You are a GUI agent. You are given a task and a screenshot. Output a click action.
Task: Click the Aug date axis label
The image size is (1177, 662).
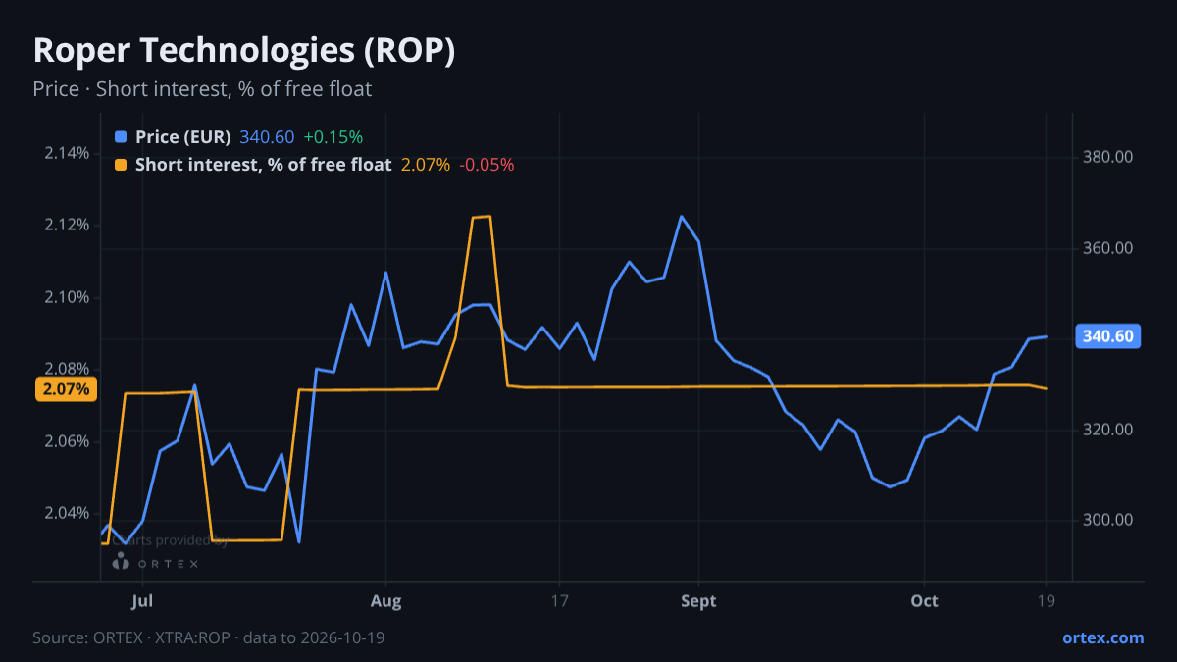click(386, 601)
